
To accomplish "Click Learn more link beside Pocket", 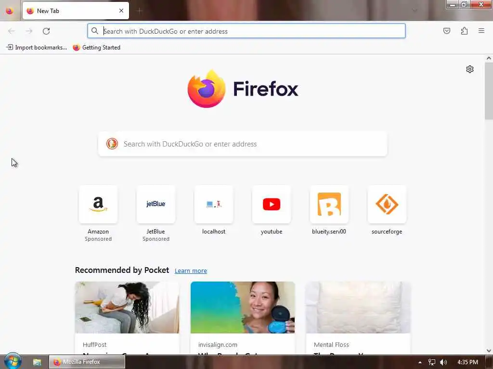I will (191, 271).
